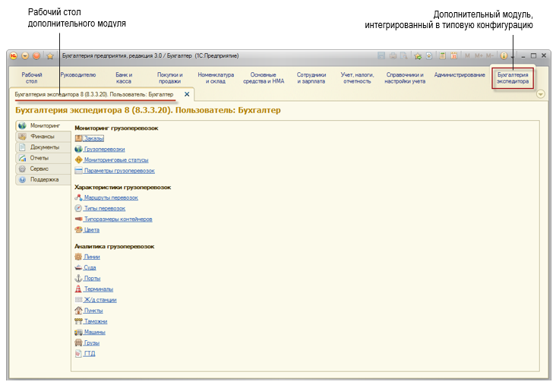The height and width of the screenshot is (385, 556).
Task: Open Учет, налоги, отчетность section
Action: pyautogui.click(x=357, y=78)
